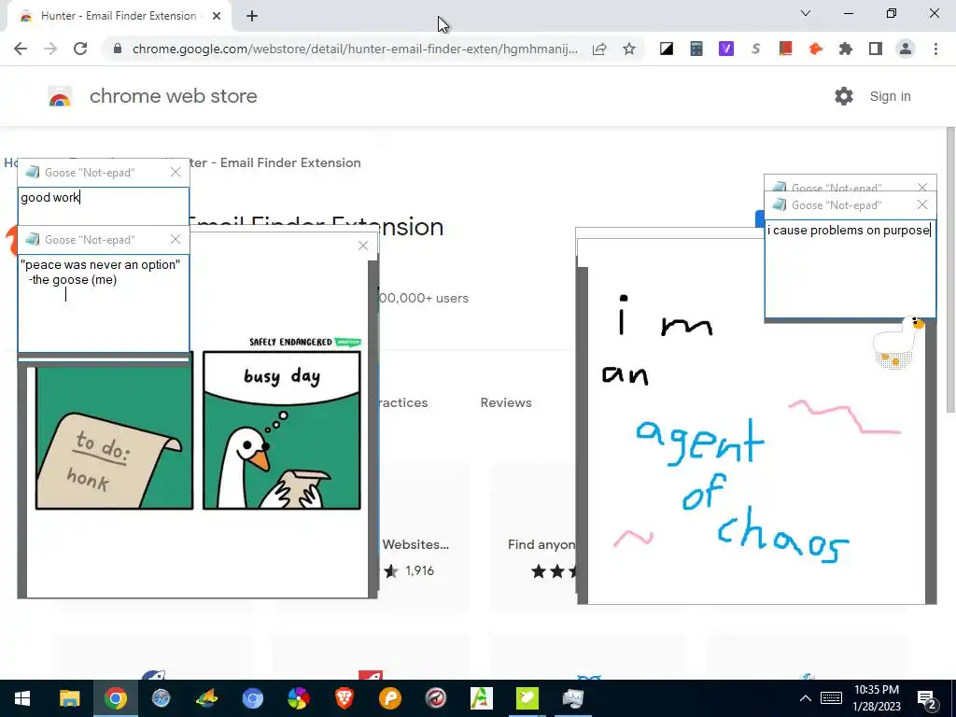This screenshot has height=717, width=956.
Task: Select the Hunter - Email Finder Extension tab
Action: [x=119, y=17]
